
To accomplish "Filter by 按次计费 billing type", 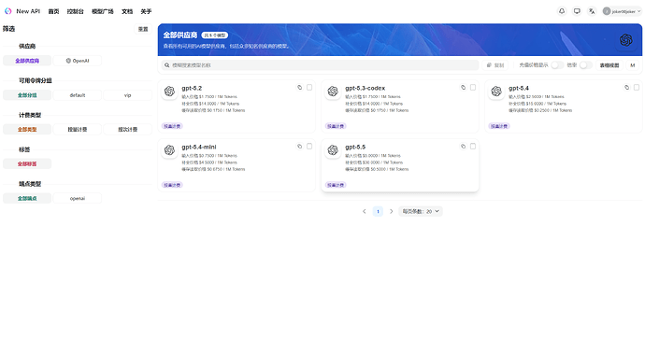I will point(127,130).
